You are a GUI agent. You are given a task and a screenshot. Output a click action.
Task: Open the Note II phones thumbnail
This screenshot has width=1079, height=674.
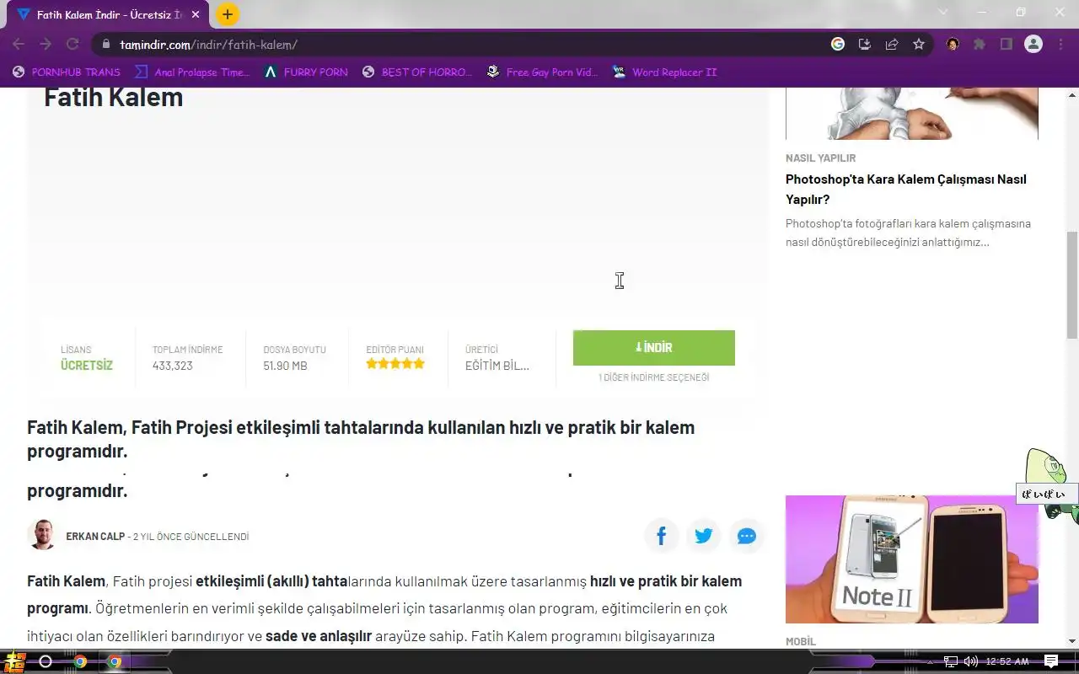[912, 559]
